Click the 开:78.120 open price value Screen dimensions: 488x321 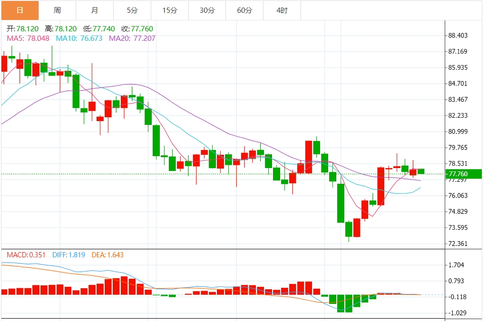[x=23, y=29]
